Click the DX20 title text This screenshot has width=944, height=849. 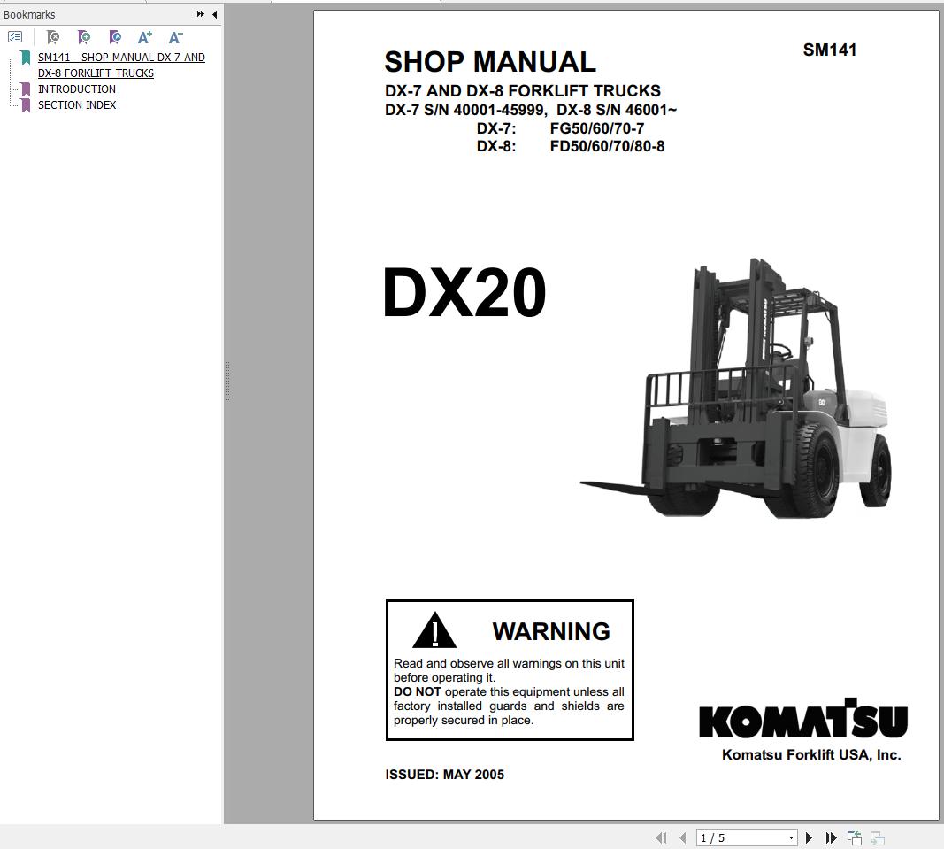click(464, 292)
